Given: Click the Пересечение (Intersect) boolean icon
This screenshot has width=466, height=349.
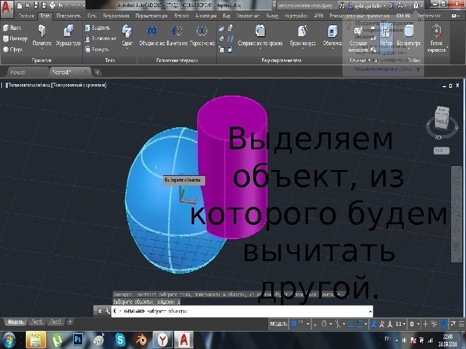Looking at the screenshot, I should click(x=202, y=31).
